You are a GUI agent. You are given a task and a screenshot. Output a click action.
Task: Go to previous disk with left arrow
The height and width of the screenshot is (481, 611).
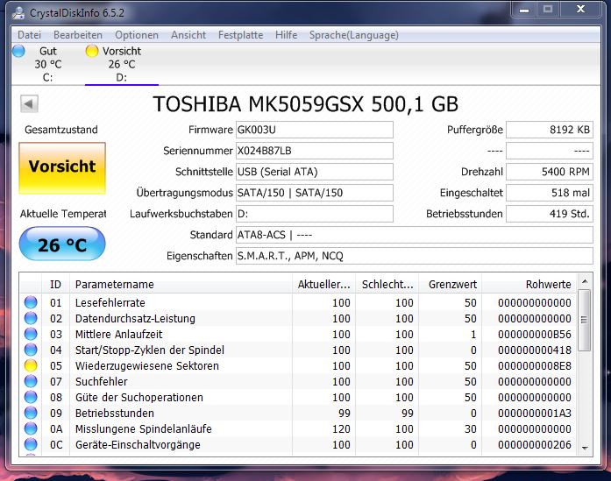pyautogui.click(x=29, y=104)
